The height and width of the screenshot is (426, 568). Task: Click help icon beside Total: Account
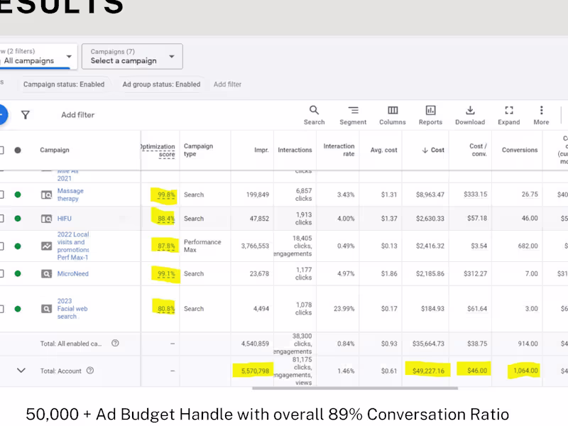[x=90, y=370]
